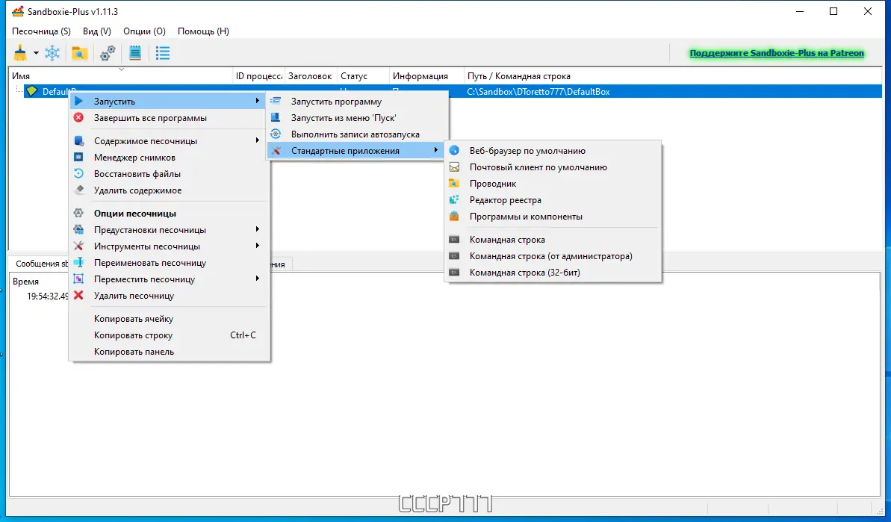Screen dimensions: 891x522
Task: Click the list view toolbar icon
Action: pos(163,53)
